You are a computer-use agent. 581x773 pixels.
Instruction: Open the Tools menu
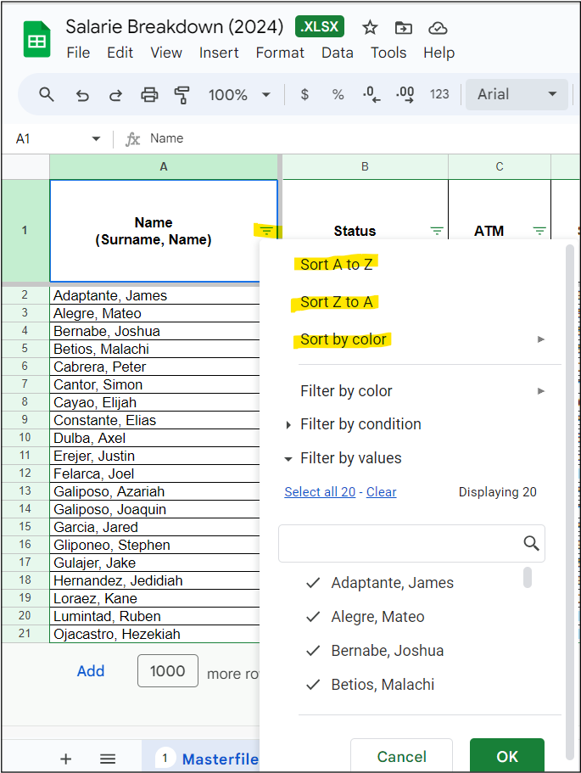point(388,53)
